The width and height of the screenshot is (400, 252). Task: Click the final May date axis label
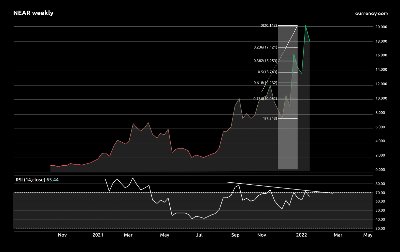click(368, 235)
